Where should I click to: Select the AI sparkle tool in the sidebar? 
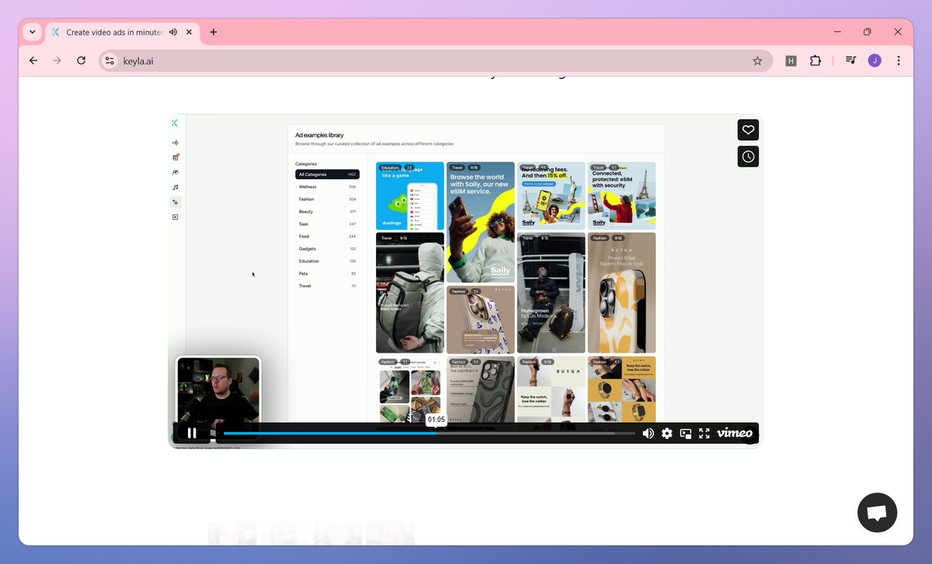click(176, 202)
